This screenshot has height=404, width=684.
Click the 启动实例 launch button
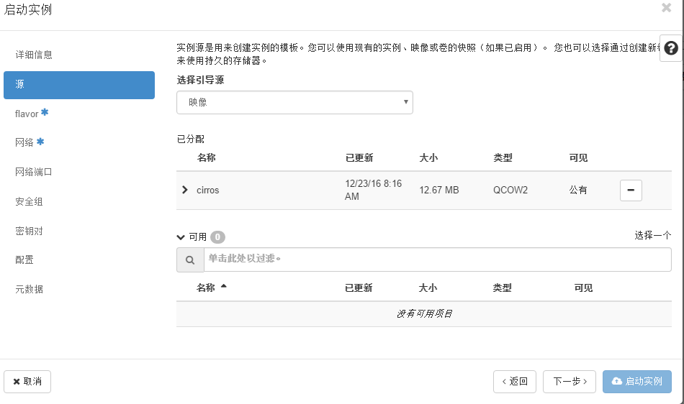tap(637, 382)
